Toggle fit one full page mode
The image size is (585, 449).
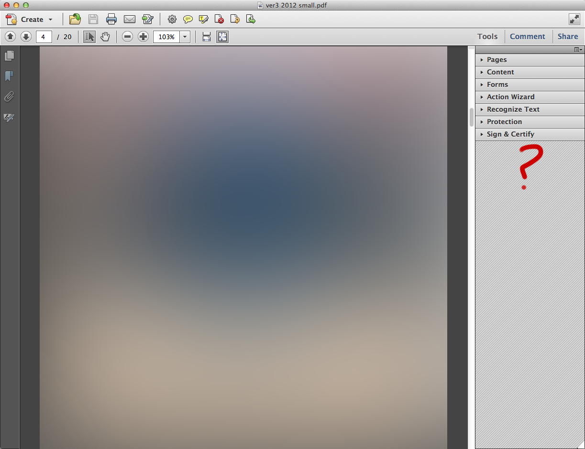pyautogui.click(x=222, y=37)
